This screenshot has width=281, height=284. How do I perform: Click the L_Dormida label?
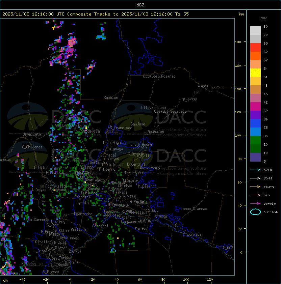coord(192,234)
